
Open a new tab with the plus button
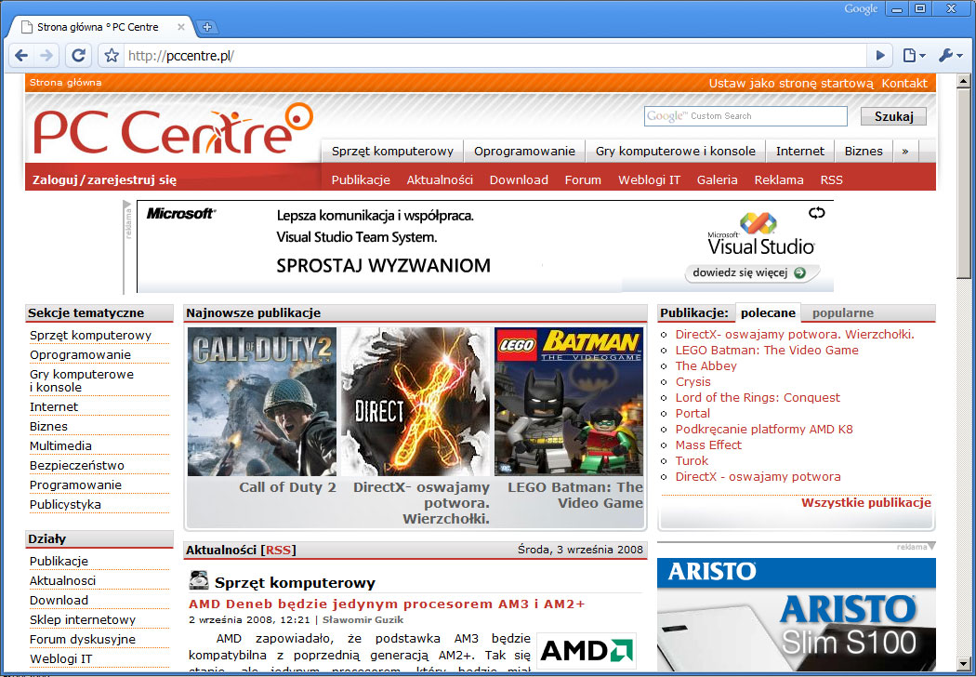pos(206,27)
